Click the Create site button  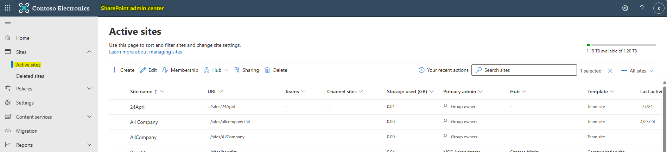click(x=123, y=70)
